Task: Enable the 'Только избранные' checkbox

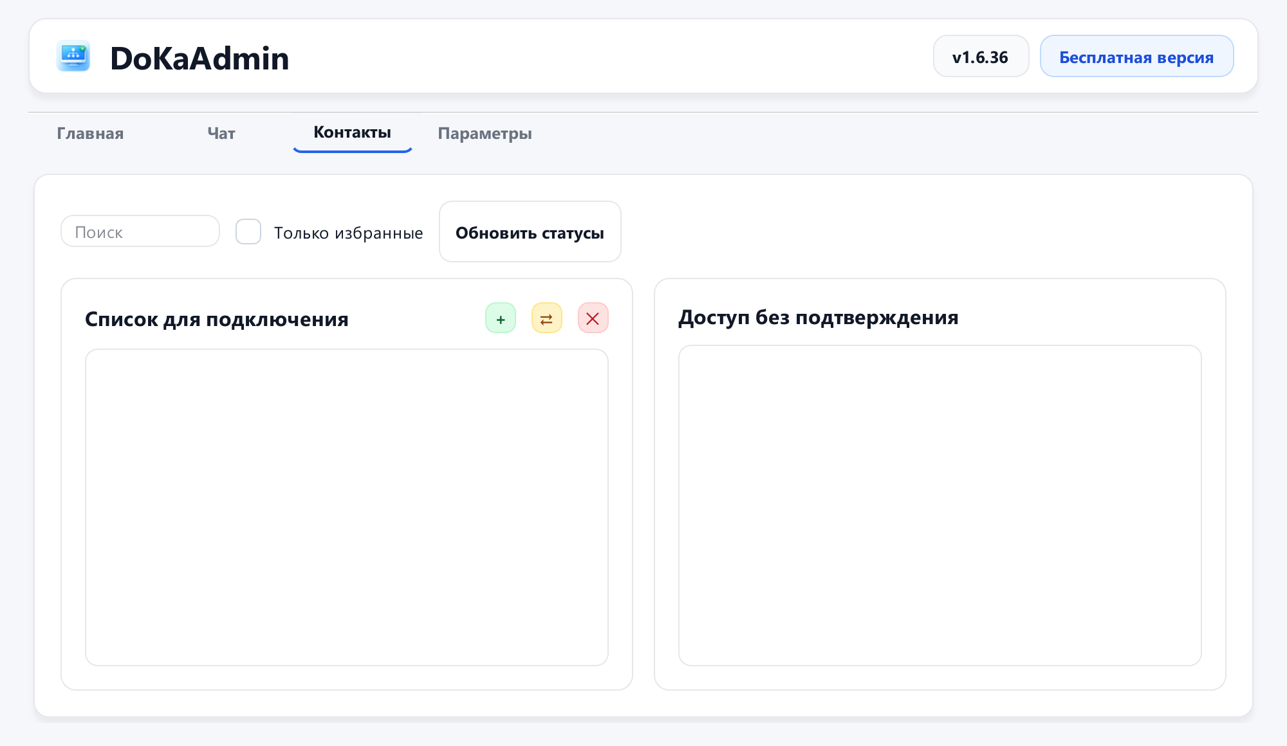Action: (248, 232)
